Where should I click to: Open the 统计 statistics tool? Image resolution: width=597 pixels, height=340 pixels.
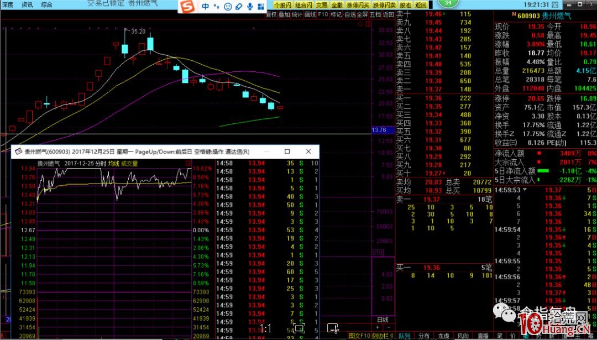(297, 14)
